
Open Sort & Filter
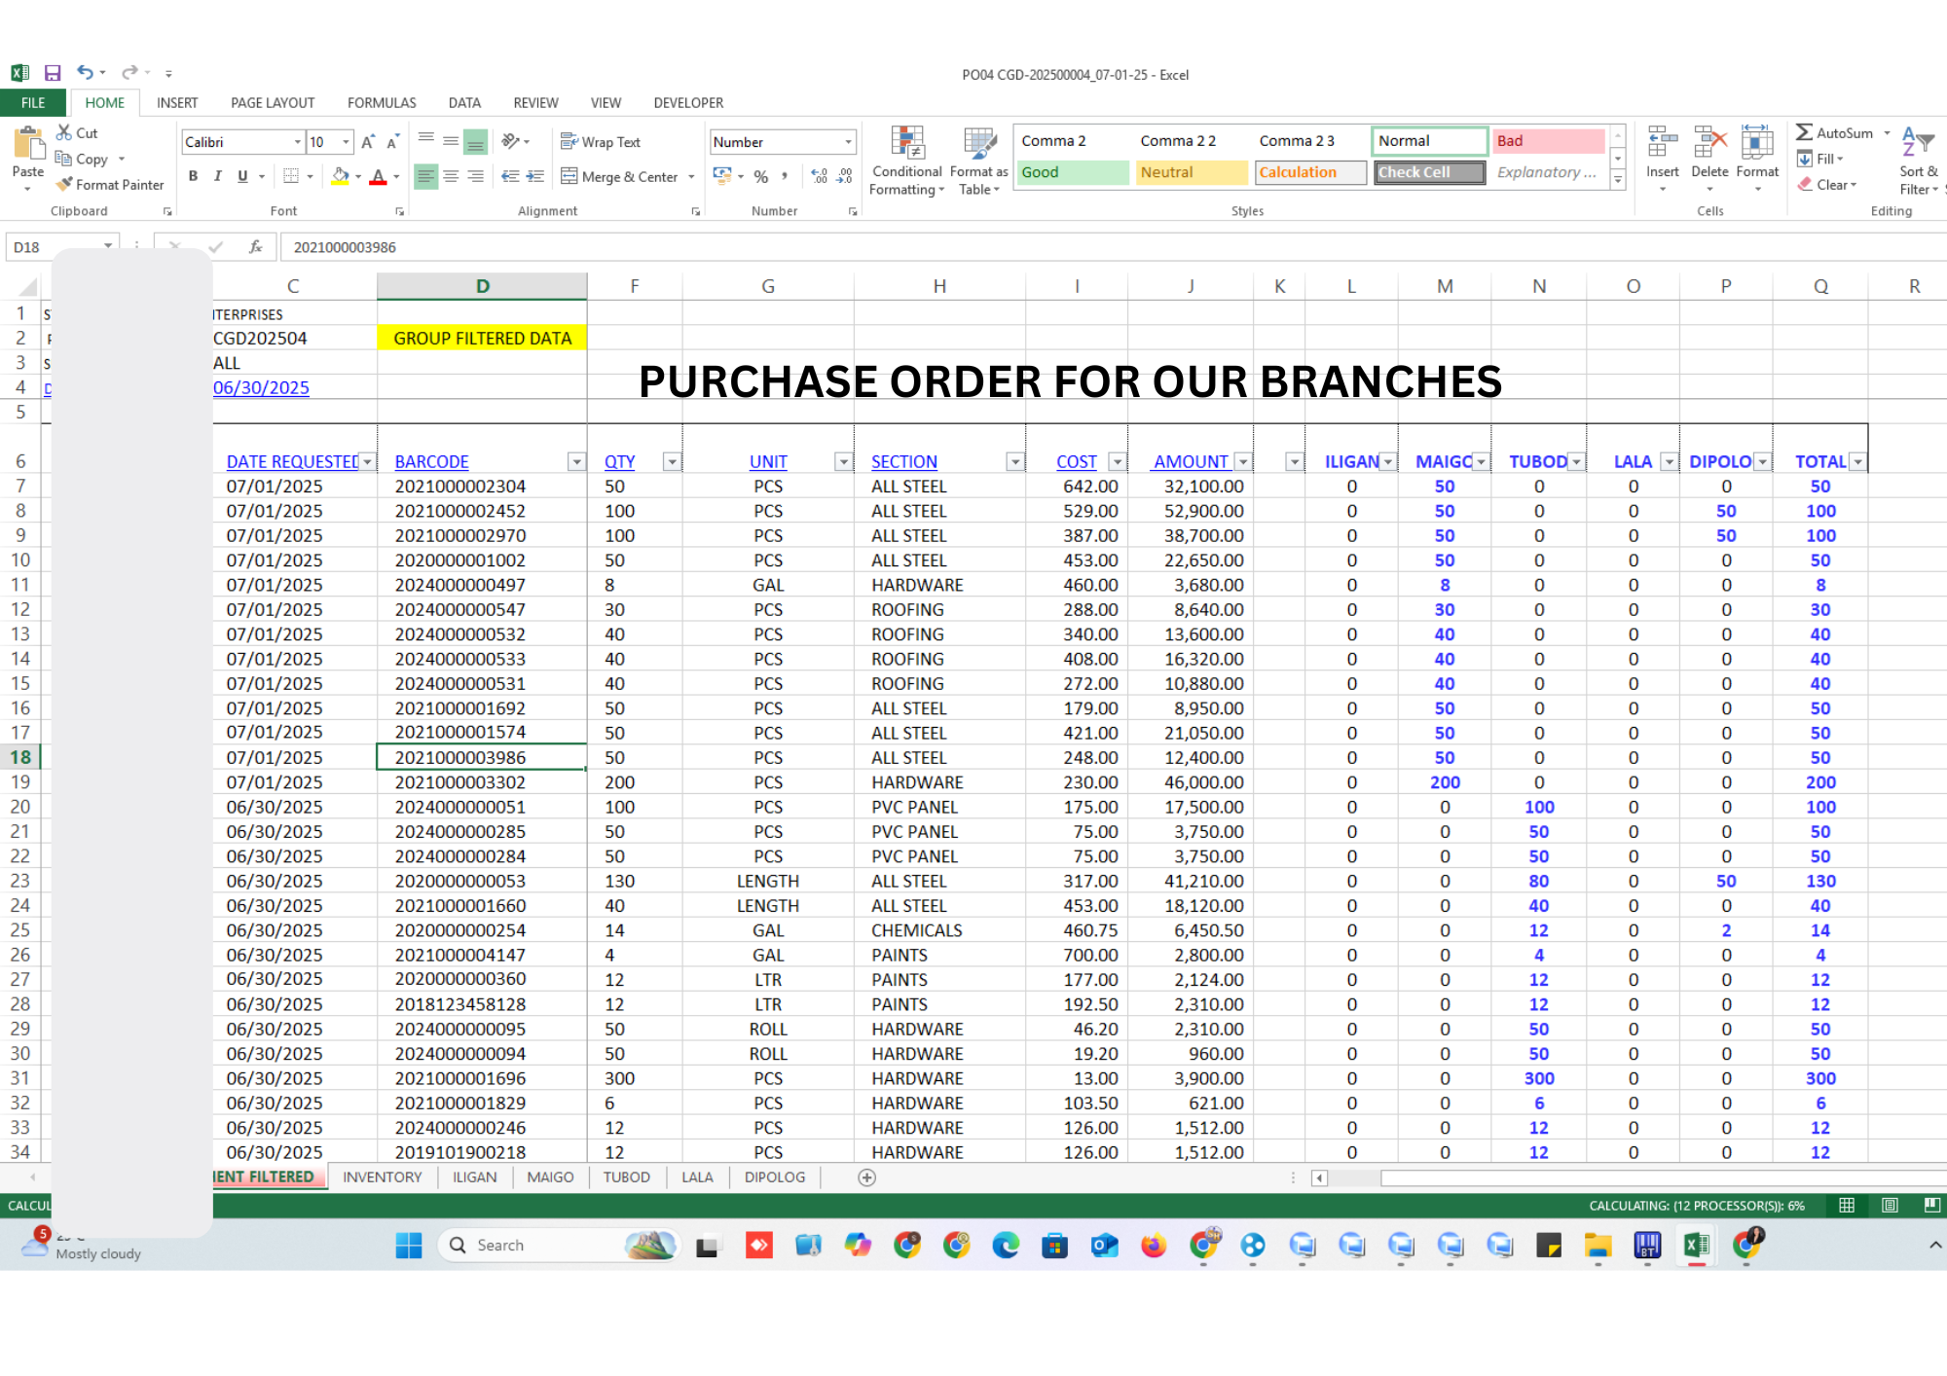[x=1918, y=161]
